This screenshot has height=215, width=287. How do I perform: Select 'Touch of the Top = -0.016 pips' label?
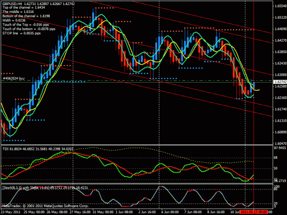tap(26, 25)
